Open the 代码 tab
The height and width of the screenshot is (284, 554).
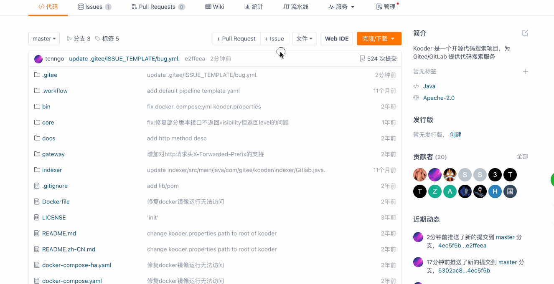48,7
